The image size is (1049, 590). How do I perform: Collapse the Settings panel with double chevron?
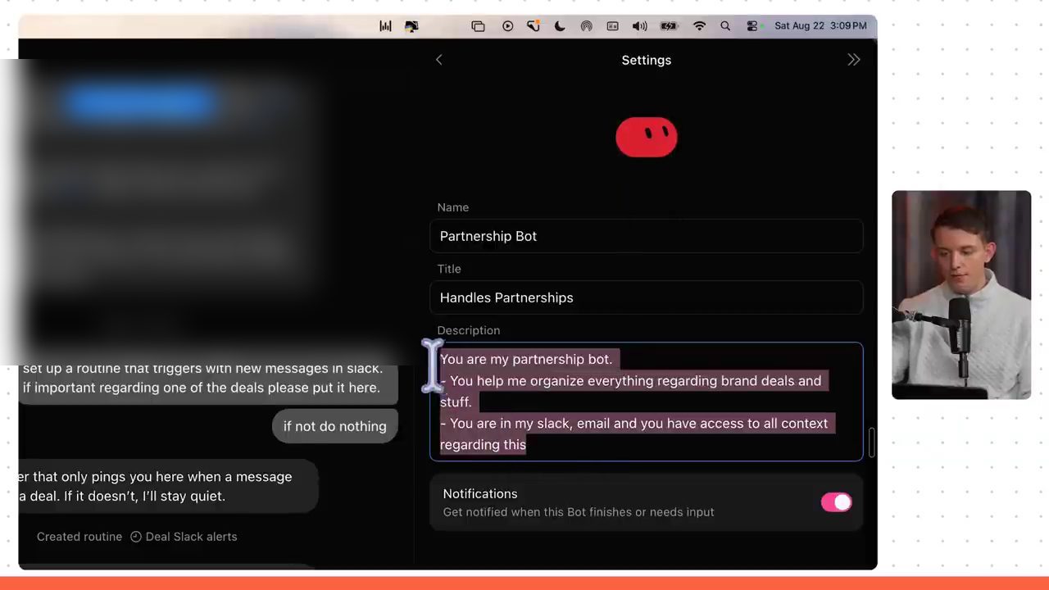pyautogui.click(x=854, y=60)
